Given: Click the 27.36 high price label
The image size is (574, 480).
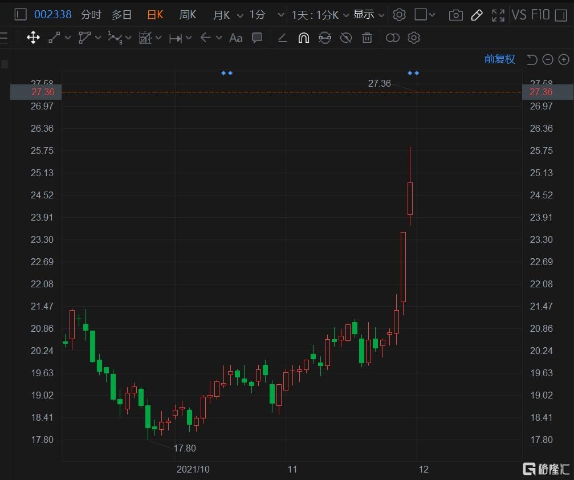Looking at the screenshot, I should (x=379, y=83).
